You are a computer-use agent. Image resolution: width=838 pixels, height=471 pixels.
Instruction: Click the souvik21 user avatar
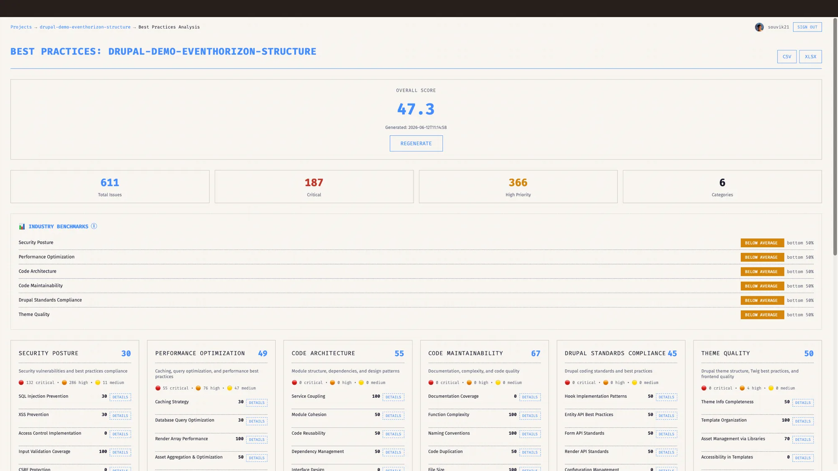click(759, 27)
